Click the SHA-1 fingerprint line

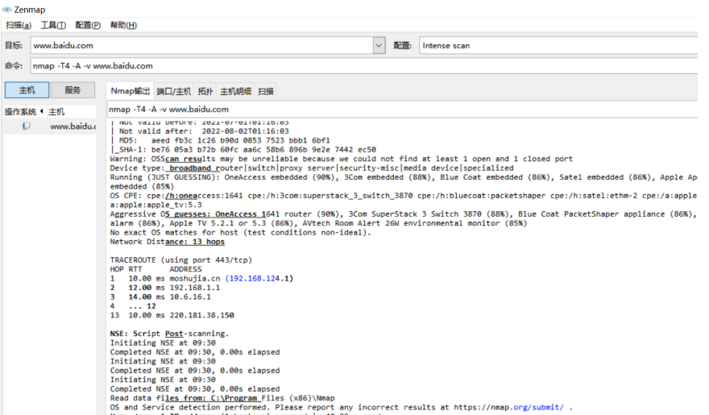tap(243, 150)
